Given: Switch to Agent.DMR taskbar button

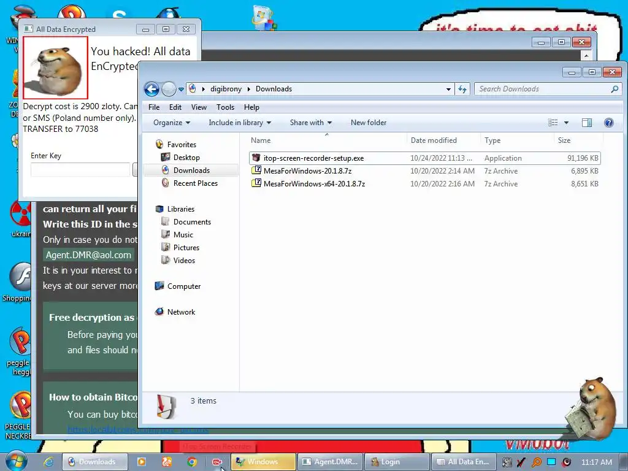Looking at the screenshot, I should 331,462.
